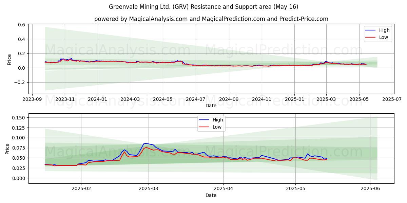Screen dimensions: 407x203
Task: Click the '2025-03' top chart tick label
Action: [x=326, y=99]
